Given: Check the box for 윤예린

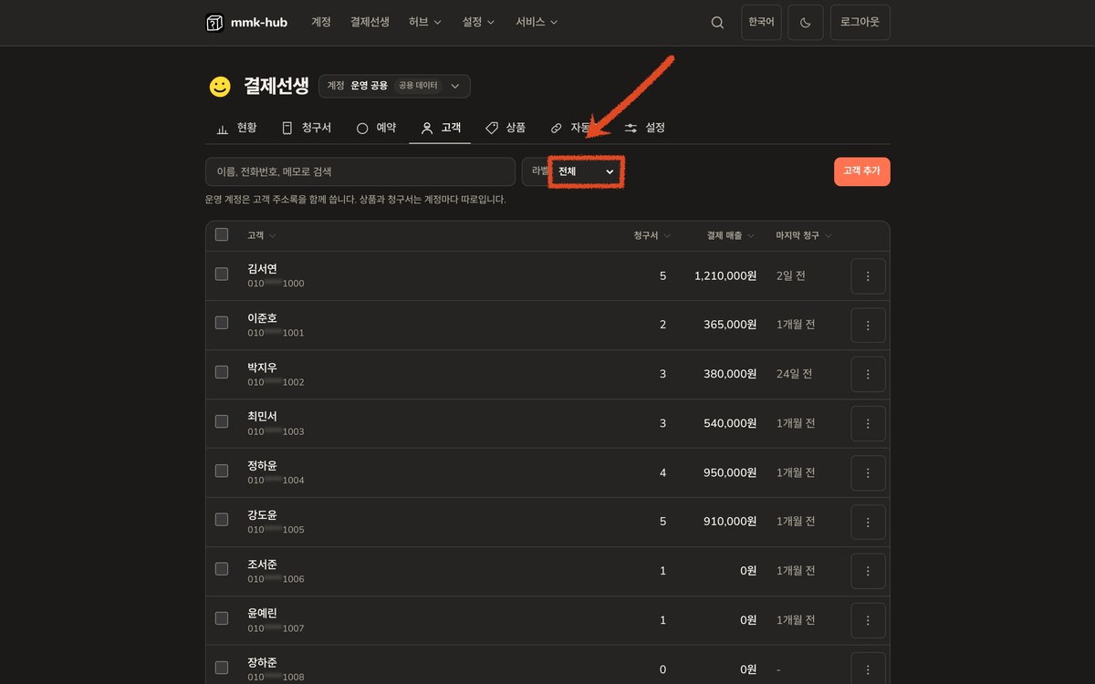Looking at the screenshot, I should tap(222, 618).
